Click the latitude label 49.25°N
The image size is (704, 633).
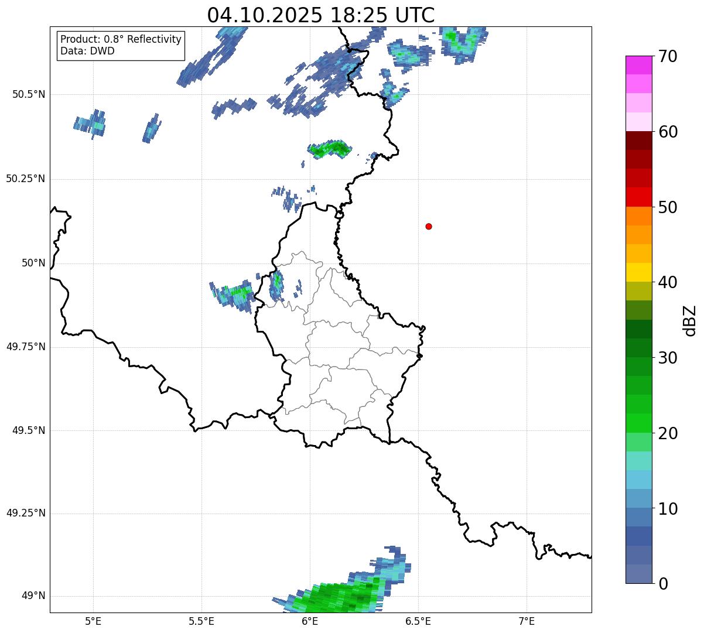(x=25, y=513)
